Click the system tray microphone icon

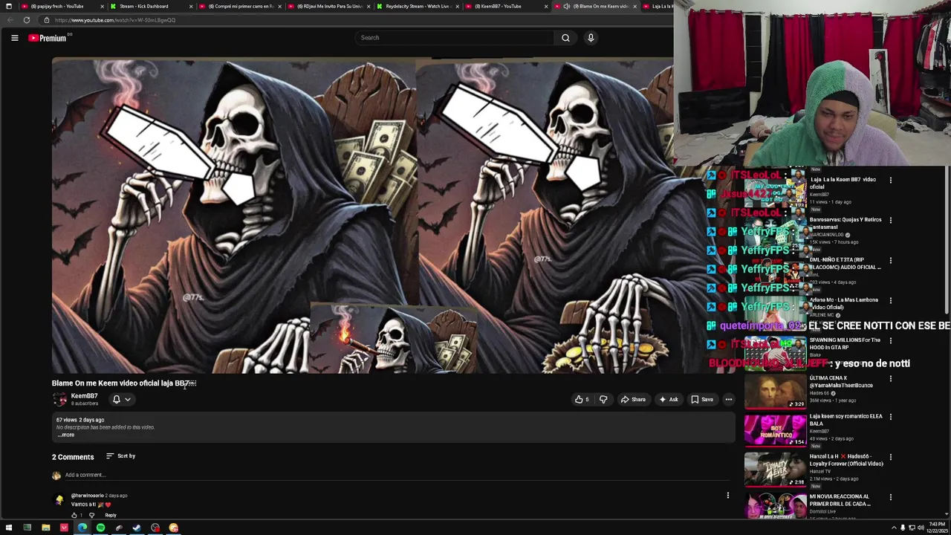click(903, 528)
